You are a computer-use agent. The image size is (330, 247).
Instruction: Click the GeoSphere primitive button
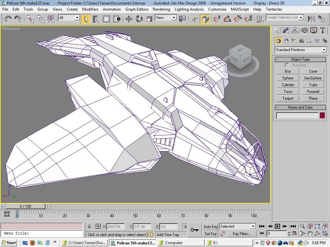click(x=313, y=78)
